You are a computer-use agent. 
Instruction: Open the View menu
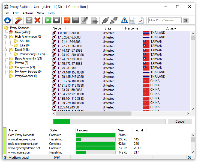coord(40,13)
